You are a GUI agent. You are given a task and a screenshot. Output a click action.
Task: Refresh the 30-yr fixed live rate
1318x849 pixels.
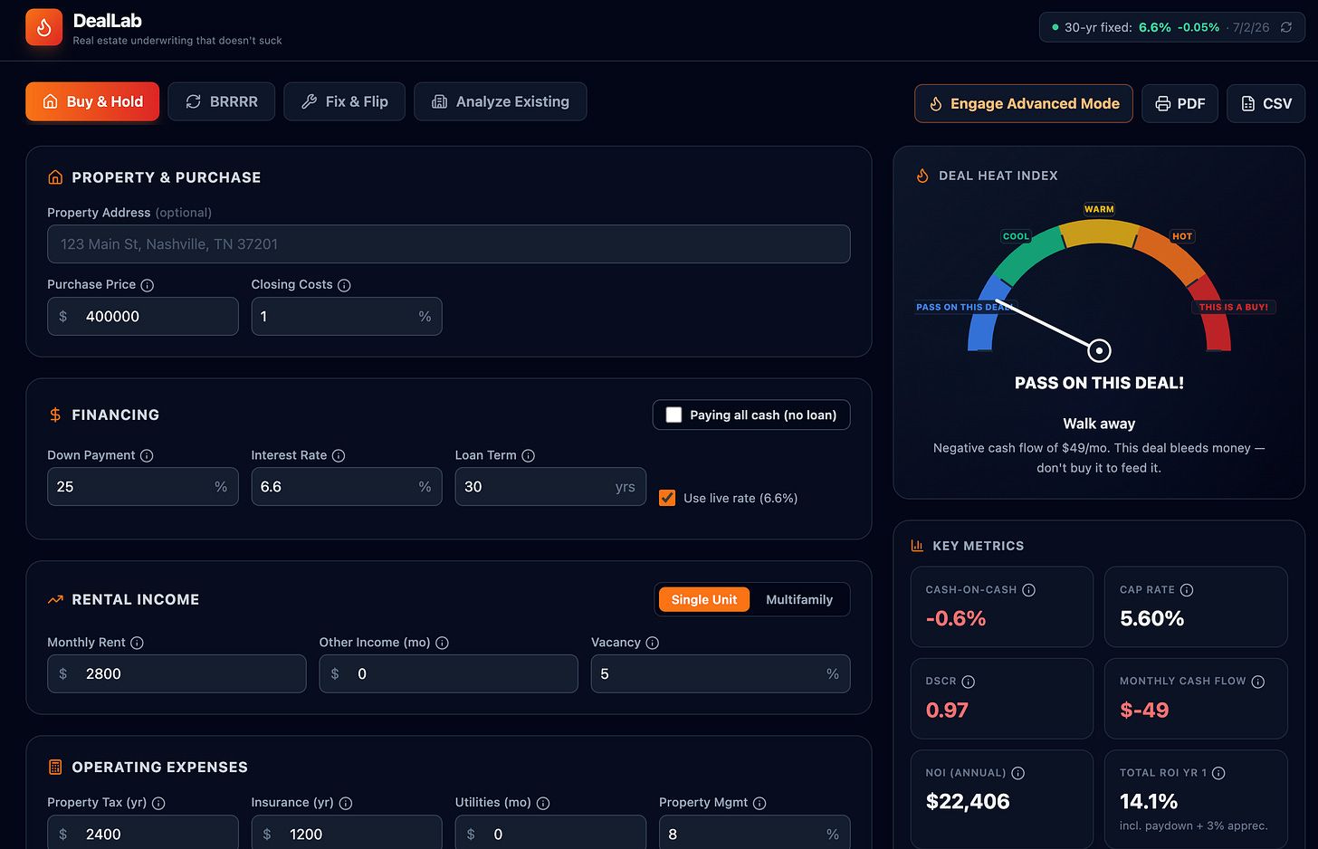tap(1286, 27)
